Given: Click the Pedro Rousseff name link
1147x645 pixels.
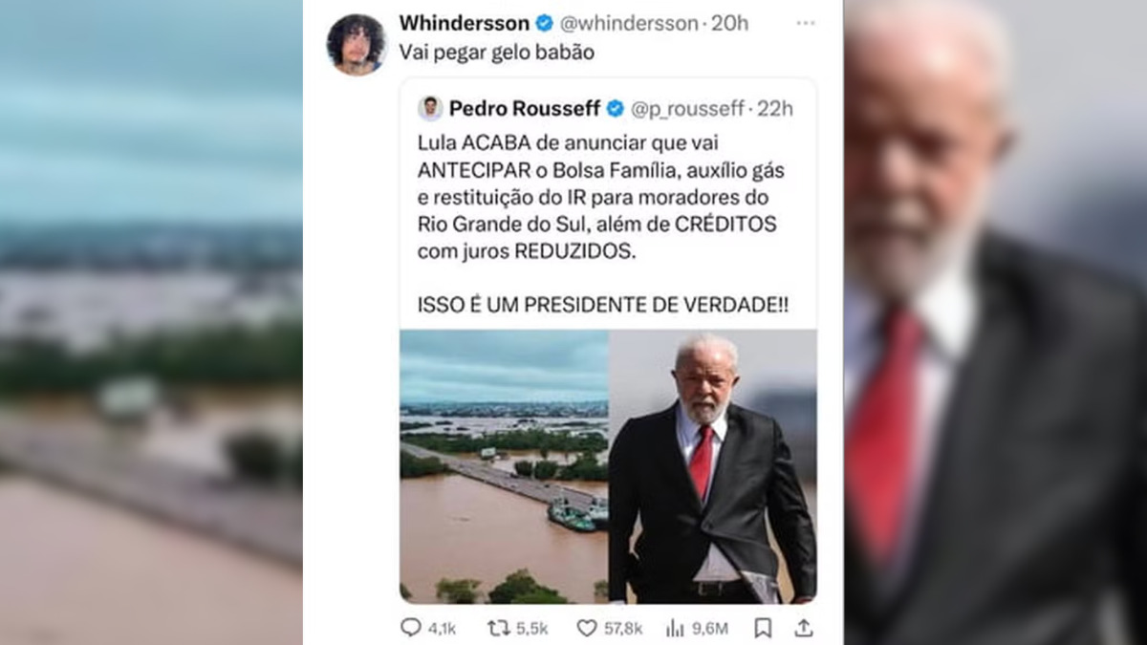Looking at the screenshot, I should click(525, 109).
